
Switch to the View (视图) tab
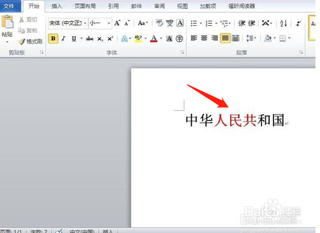(183, 6)
